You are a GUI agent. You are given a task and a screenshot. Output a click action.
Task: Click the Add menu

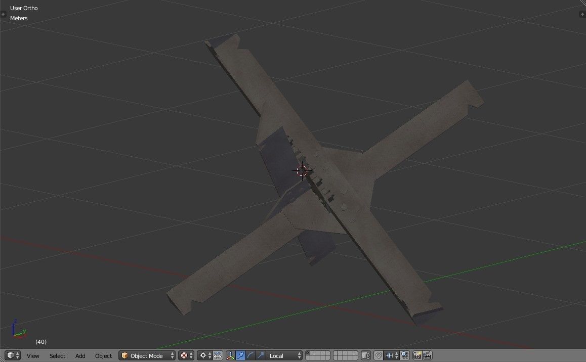click(x=80, y=356)
